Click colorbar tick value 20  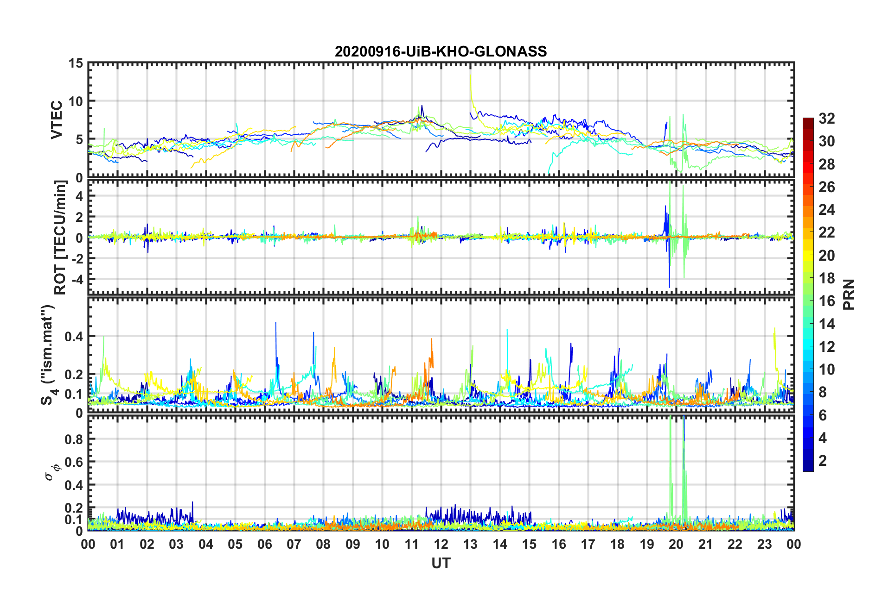pyautogui.click(x=826, y=256)
